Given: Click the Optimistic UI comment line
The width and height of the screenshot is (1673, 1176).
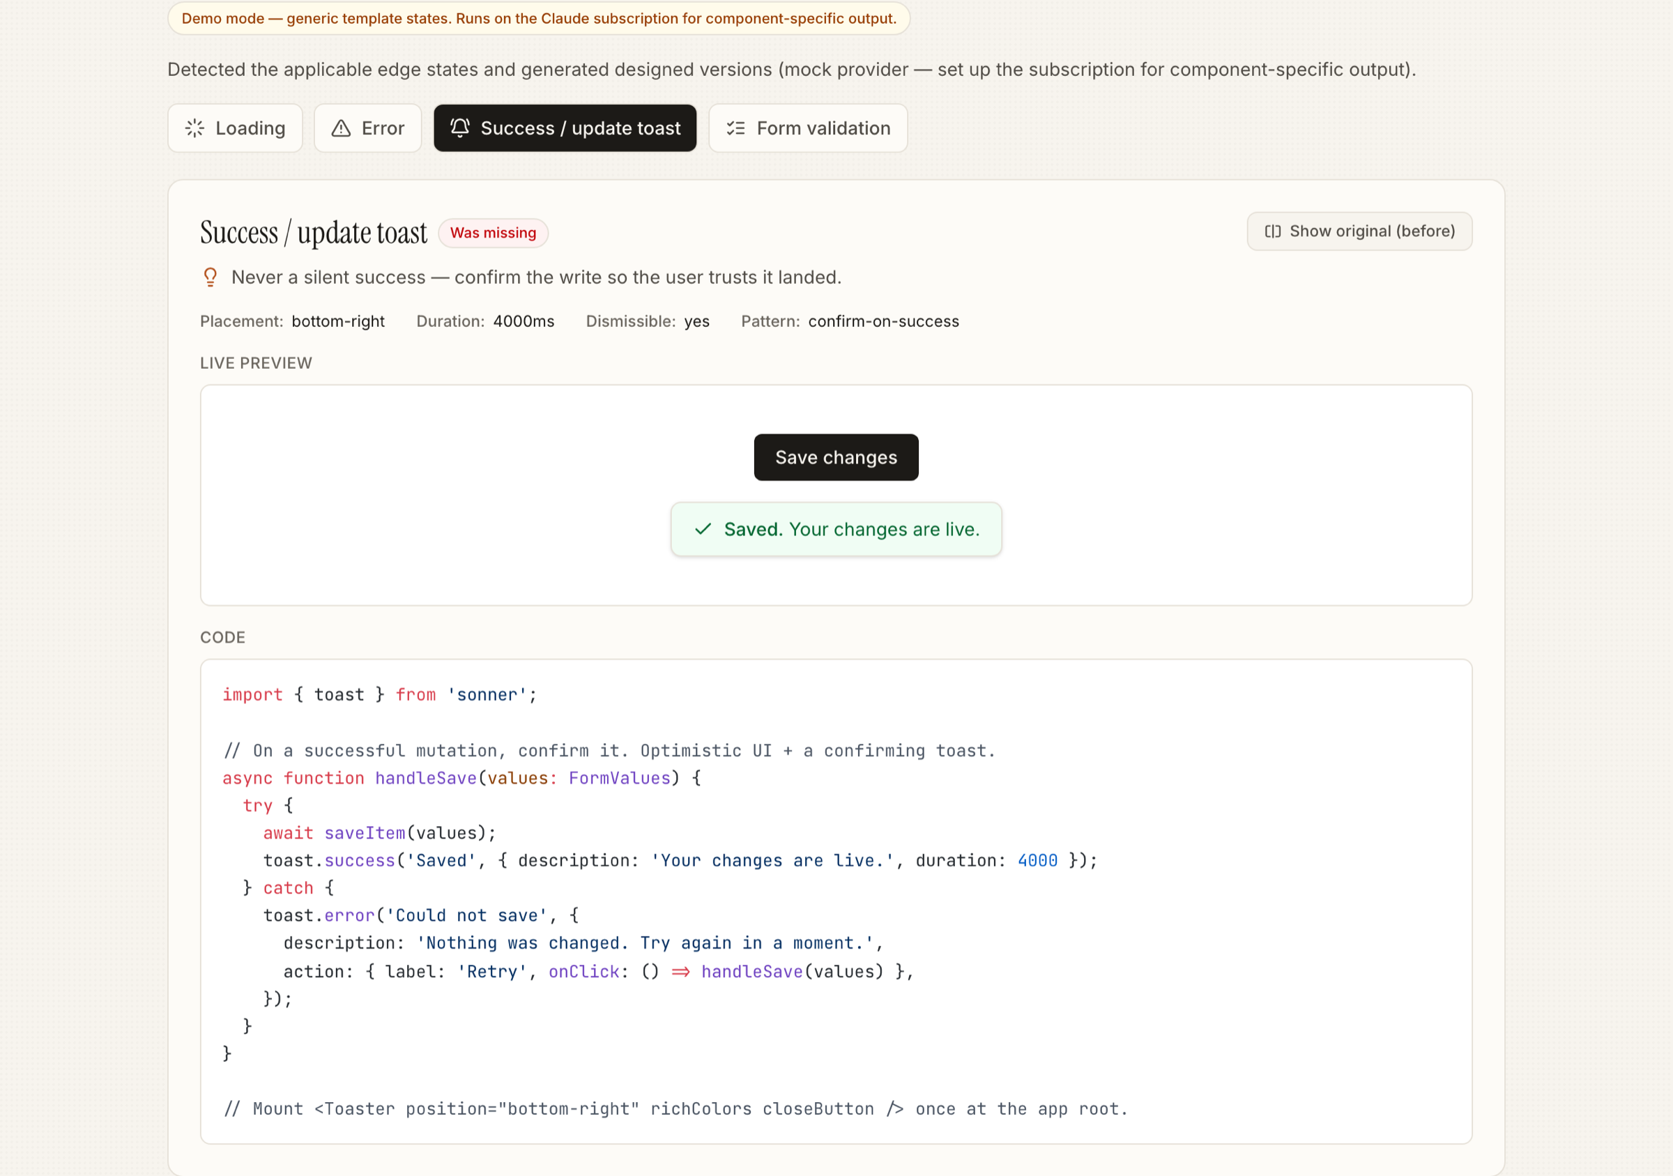Looking at the screenshot, I should tap(610, 751).
